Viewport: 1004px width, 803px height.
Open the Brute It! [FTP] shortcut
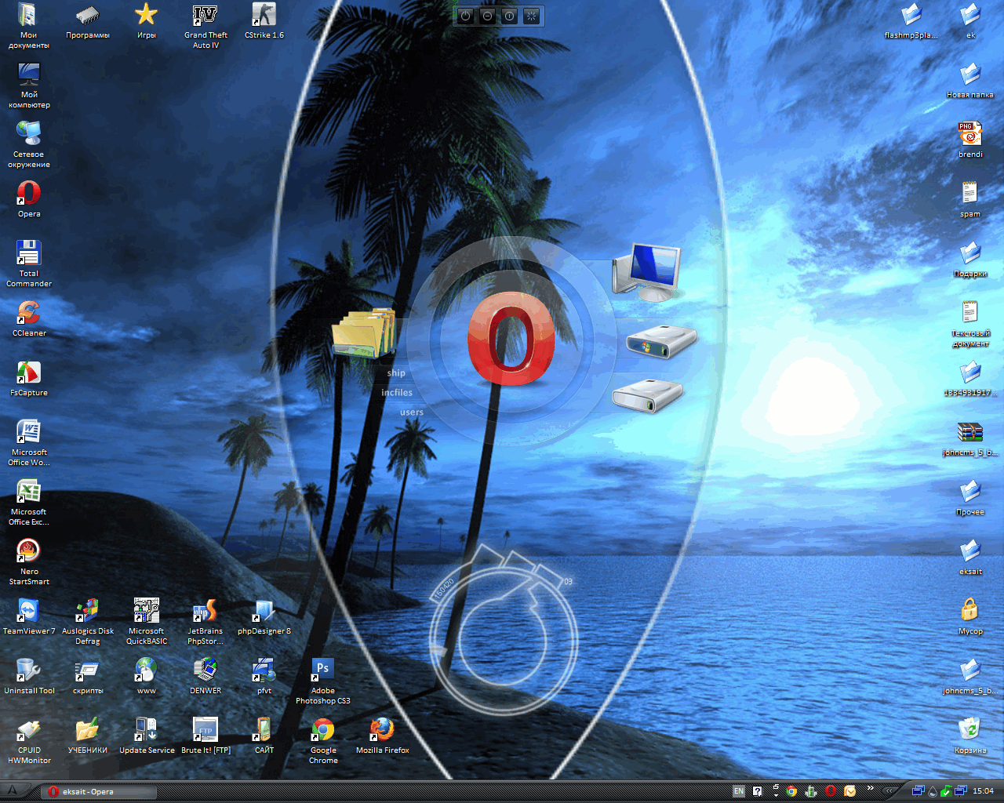(206, 736)
